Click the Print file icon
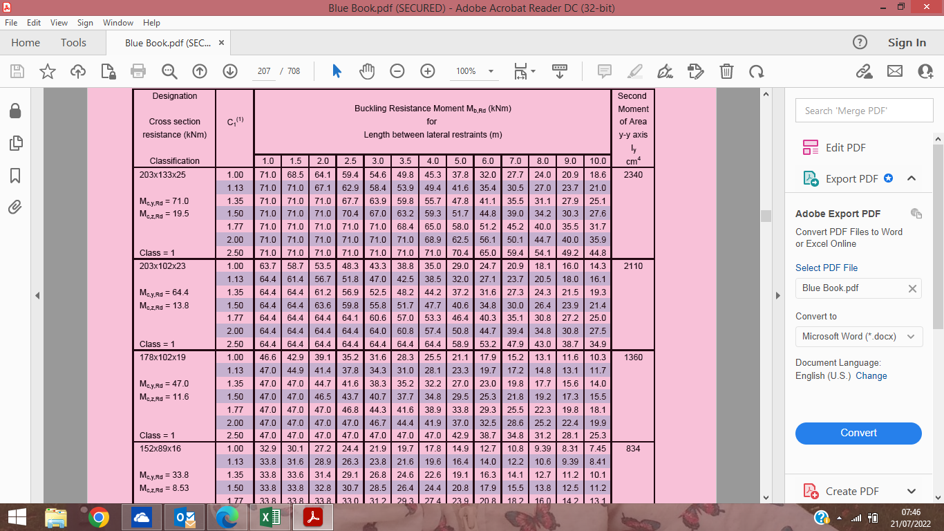 click(138, 71)
